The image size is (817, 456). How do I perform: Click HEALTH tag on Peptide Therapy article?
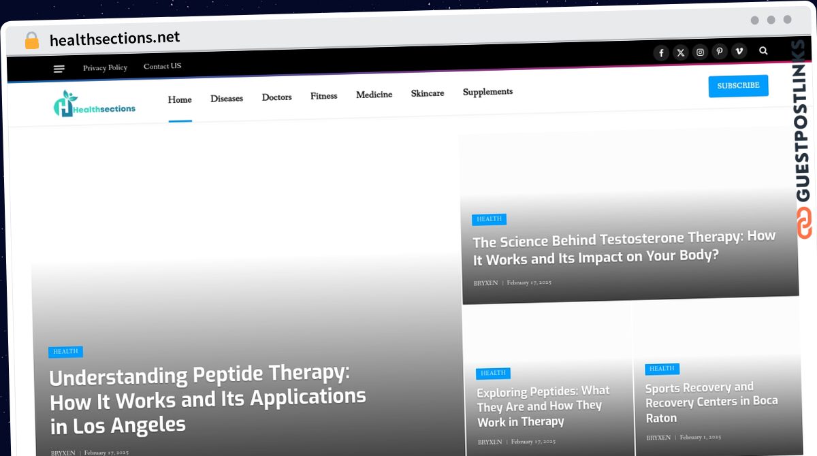65,352
